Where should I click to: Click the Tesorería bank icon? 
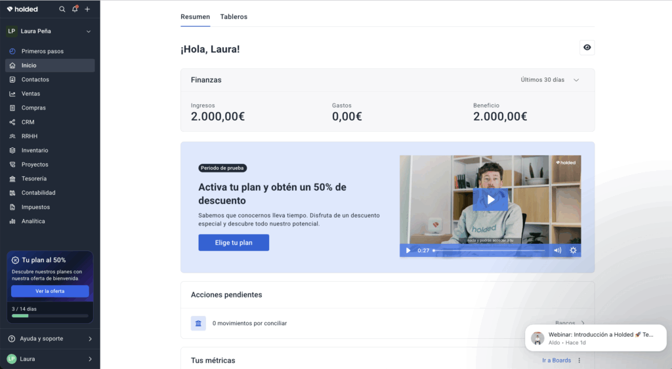[x=12, y=178]
